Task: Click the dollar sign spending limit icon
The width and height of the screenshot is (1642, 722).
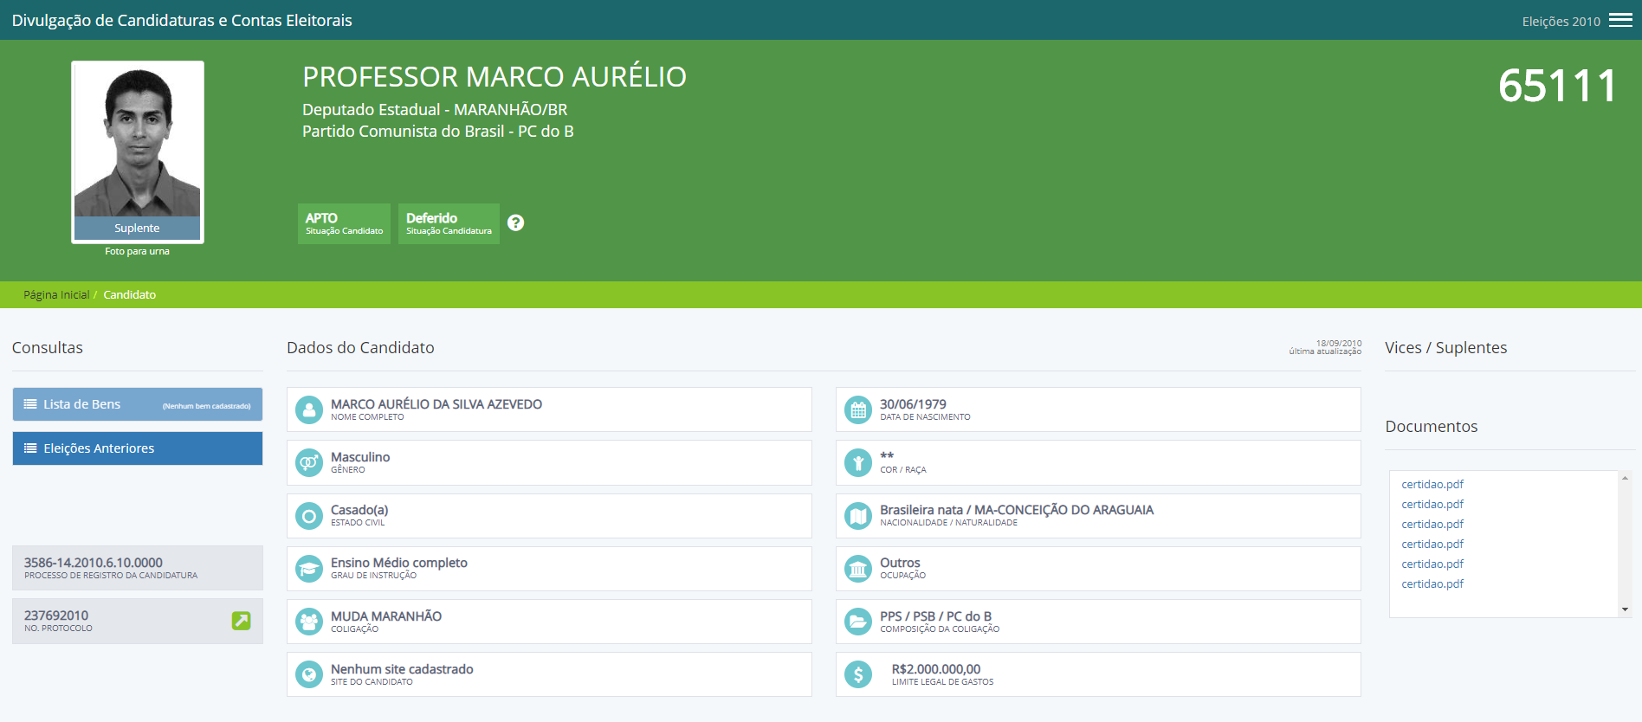Action: point(857,674)
